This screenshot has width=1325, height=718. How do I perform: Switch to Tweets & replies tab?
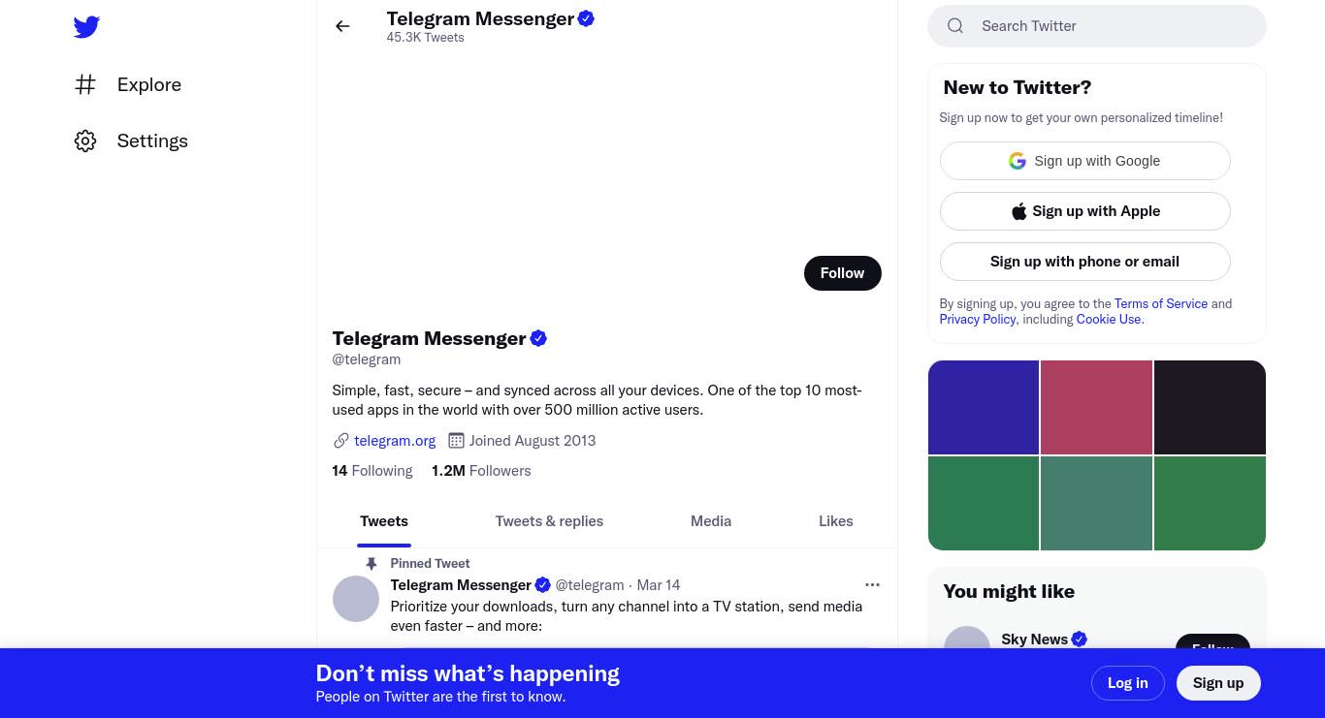coord(549,521)
